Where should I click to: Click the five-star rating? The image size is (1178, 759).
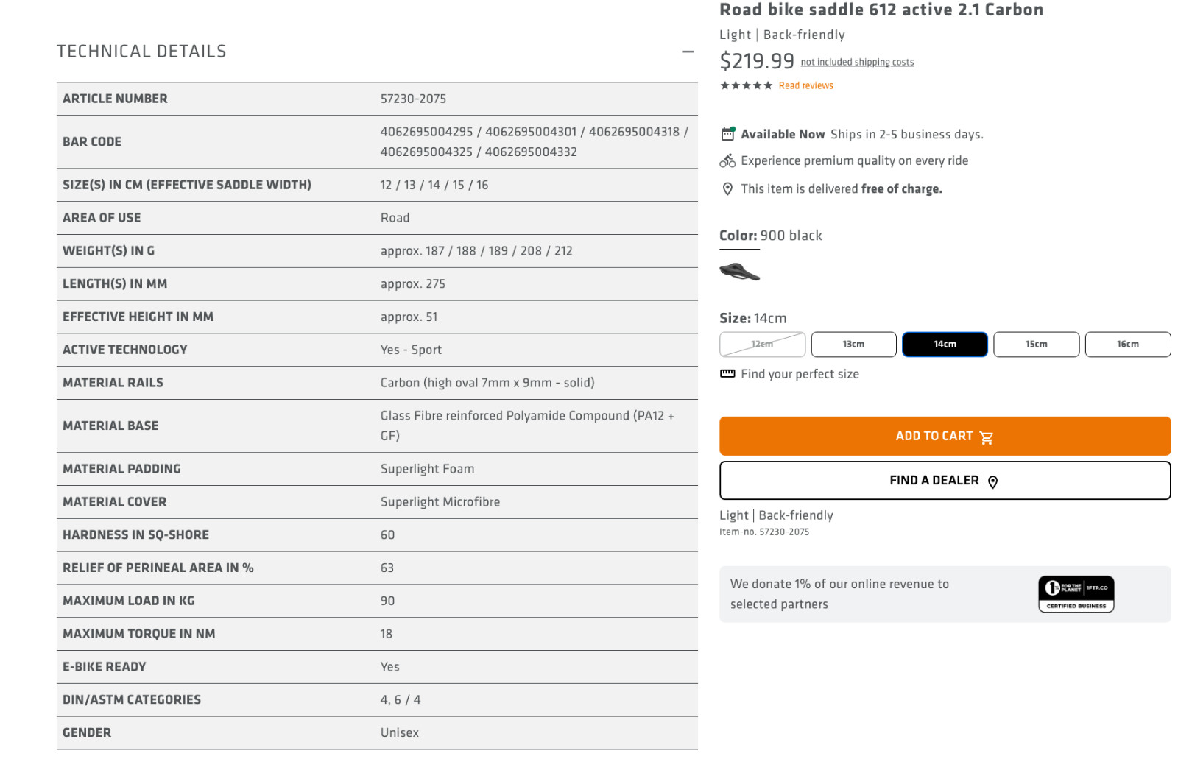pos(746,85)
